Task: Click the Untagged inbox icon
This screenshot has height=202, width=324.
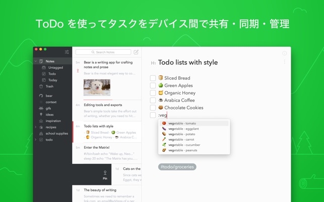Action: 44,67
